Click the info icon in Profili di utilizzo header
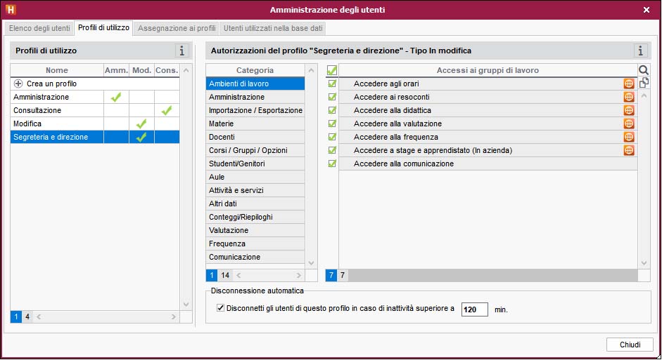Image resolution: width=662 pixels, height=360 pixels. [x=182, y=51]
